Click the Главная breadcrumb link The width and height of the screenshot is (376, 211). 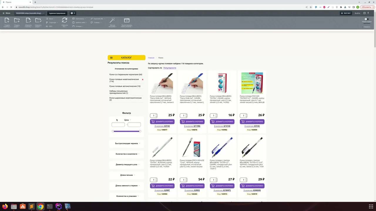(x=151, y=58)
